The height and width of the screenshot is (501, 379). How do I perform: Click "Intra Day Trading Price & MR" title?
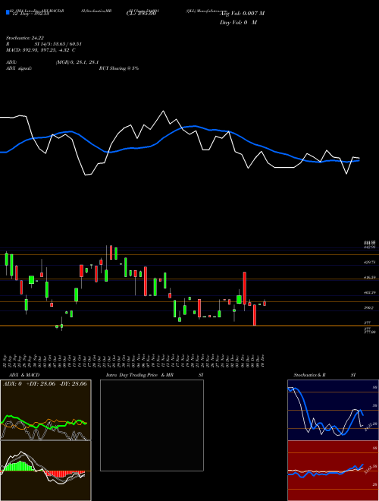tap(139, 375)
